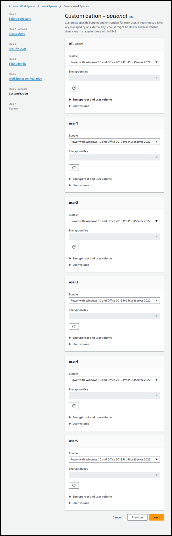Open the Info link next to Customization heading

point(131,17)
